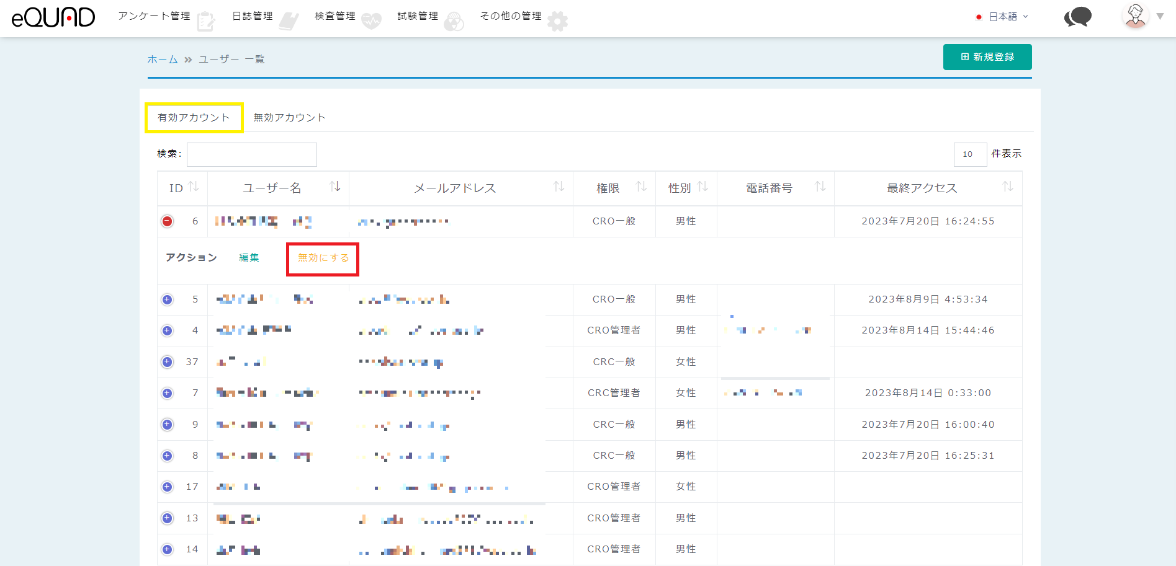Click the 検索 search input field
1176x566 pixels.
[x=252, y=154]
